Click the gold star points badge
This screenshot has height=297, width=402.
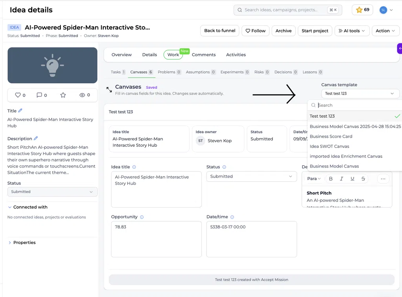point(362,10)
